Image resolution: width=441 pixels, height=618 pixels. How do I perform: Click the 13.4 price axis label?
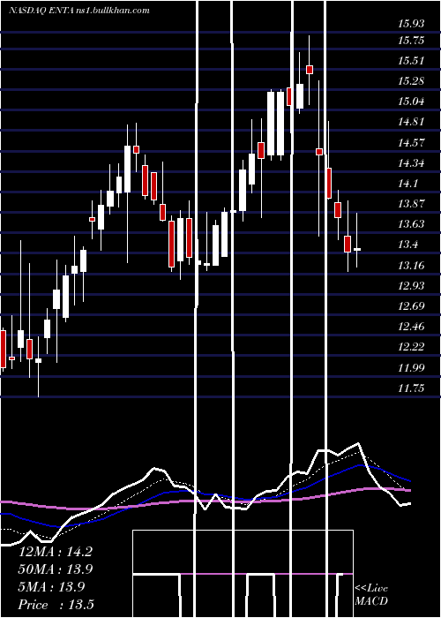(x=408, y=245)
